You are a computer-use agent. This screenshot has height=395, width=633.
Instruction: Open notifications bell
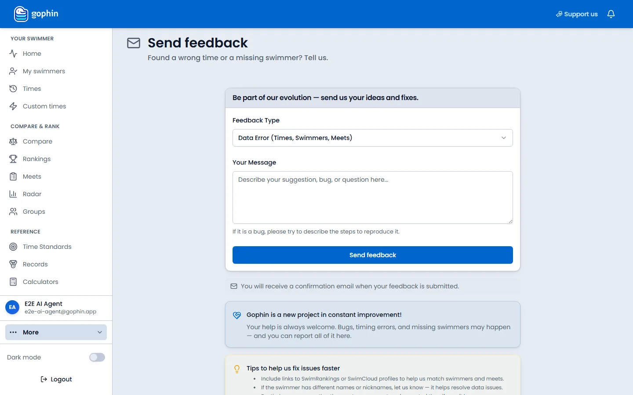pos(611,14)
